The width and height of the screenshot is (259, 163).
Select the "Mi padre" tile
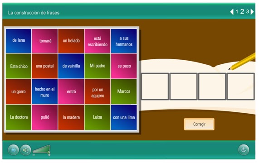pyautogui.click(x=98, y=66)
